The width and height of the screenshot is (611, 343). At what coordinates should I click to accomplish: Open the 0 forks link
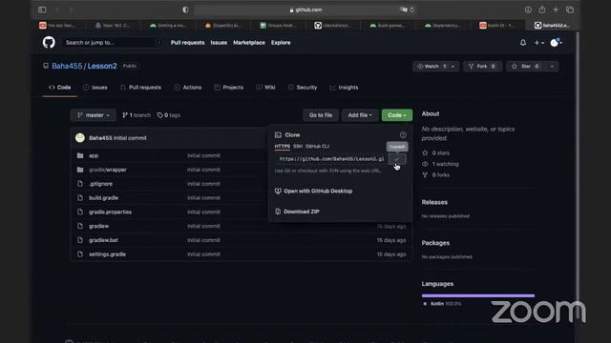tap(435, 174)
